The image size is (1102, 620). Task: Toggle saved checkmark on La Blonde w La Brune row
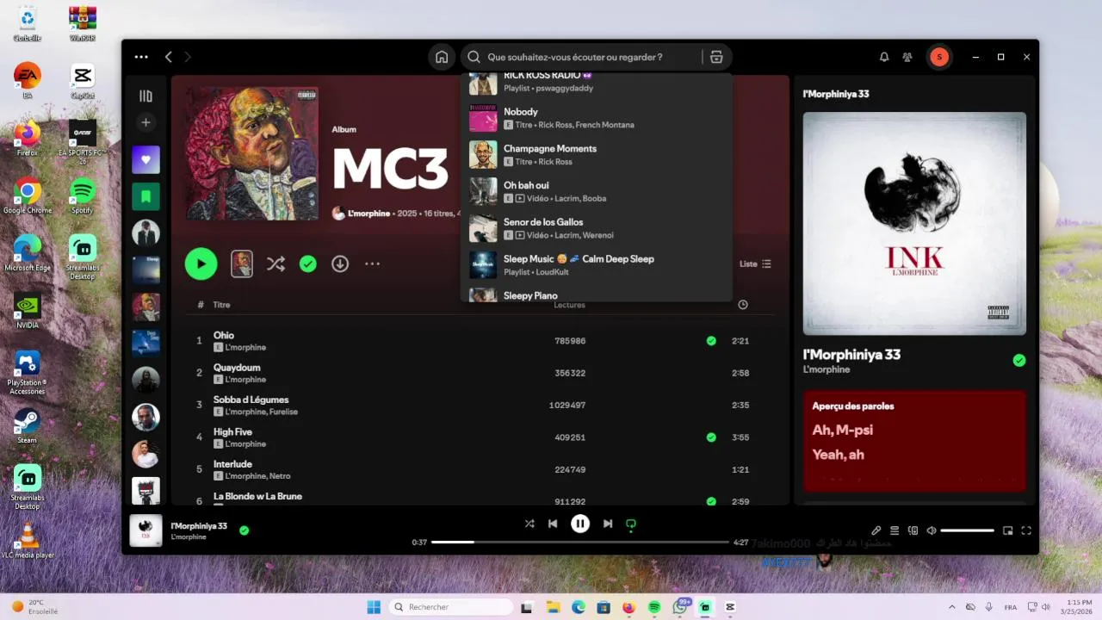(x=711, y=501)
